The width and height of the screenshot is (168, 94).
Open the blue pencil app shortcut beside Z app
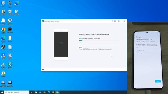pyautogui.click(x=10, y=56)
